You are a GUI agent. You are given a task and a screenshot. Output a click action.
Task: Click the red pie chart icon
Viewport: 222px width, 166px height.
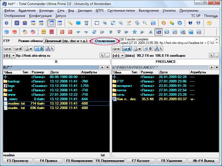point(33,32)
